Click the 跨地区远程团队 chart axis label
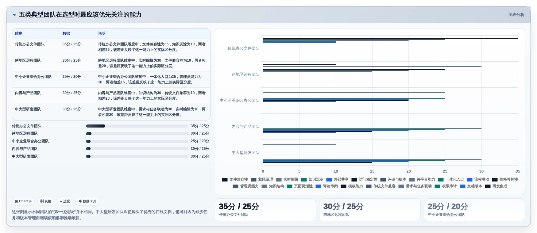 click(245, 74)
